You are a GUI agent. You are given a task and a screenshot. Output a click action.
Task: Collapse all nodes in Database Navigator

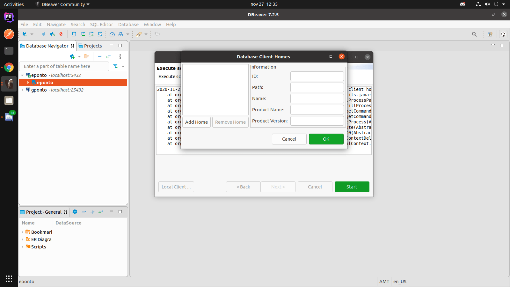(x=100, y=56)
